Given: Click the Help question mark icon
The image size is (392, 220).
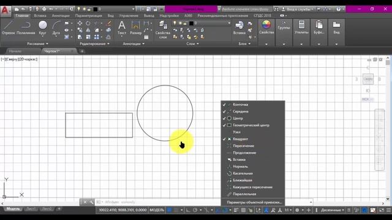Looking at the screenshot, I should point(338,9).
